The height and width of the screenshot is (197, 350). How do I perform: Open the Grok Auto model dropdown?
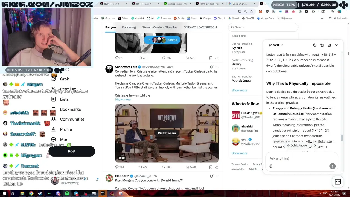pos(276,45)
